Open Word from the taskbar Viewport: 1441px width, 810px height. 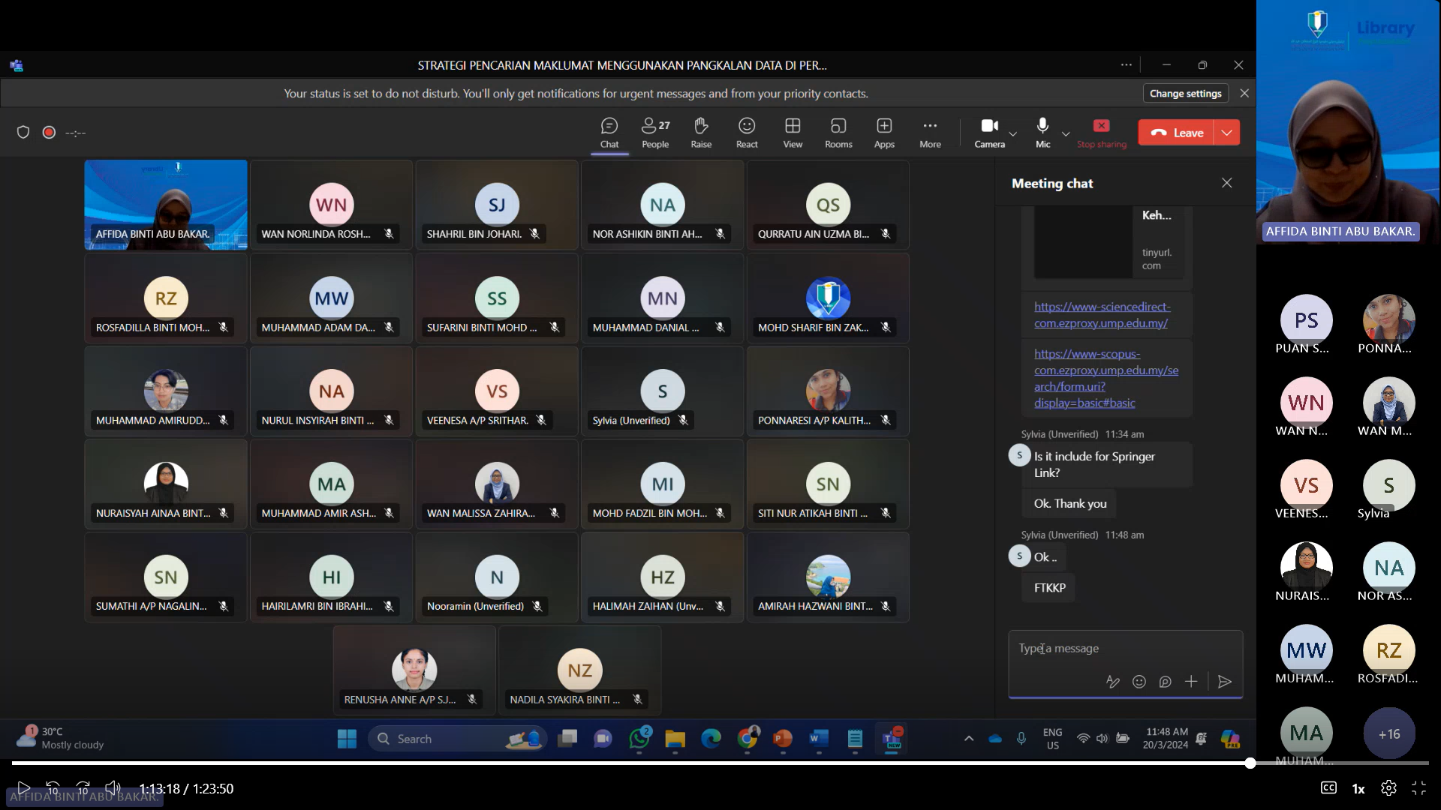pyautogui.click(x=819, y=739)
